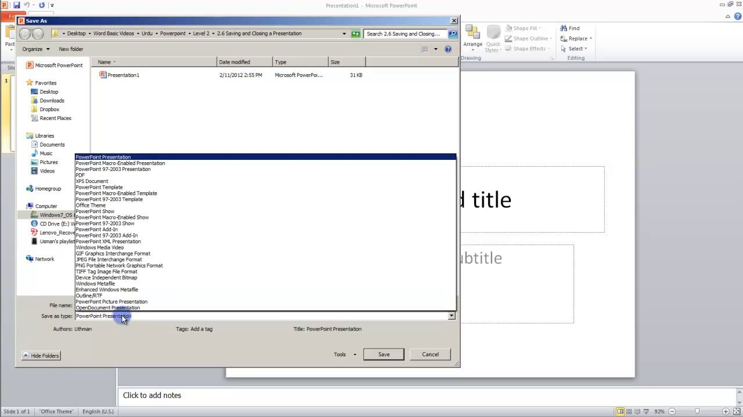Pick Windows Media Video from the type list

point(265,247)
